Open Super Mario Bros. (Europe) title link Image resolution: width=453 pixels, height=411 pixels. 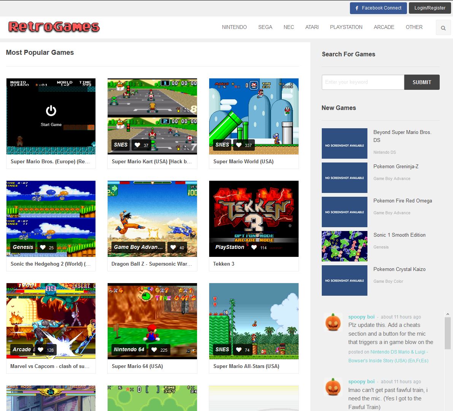coord(50,162)
